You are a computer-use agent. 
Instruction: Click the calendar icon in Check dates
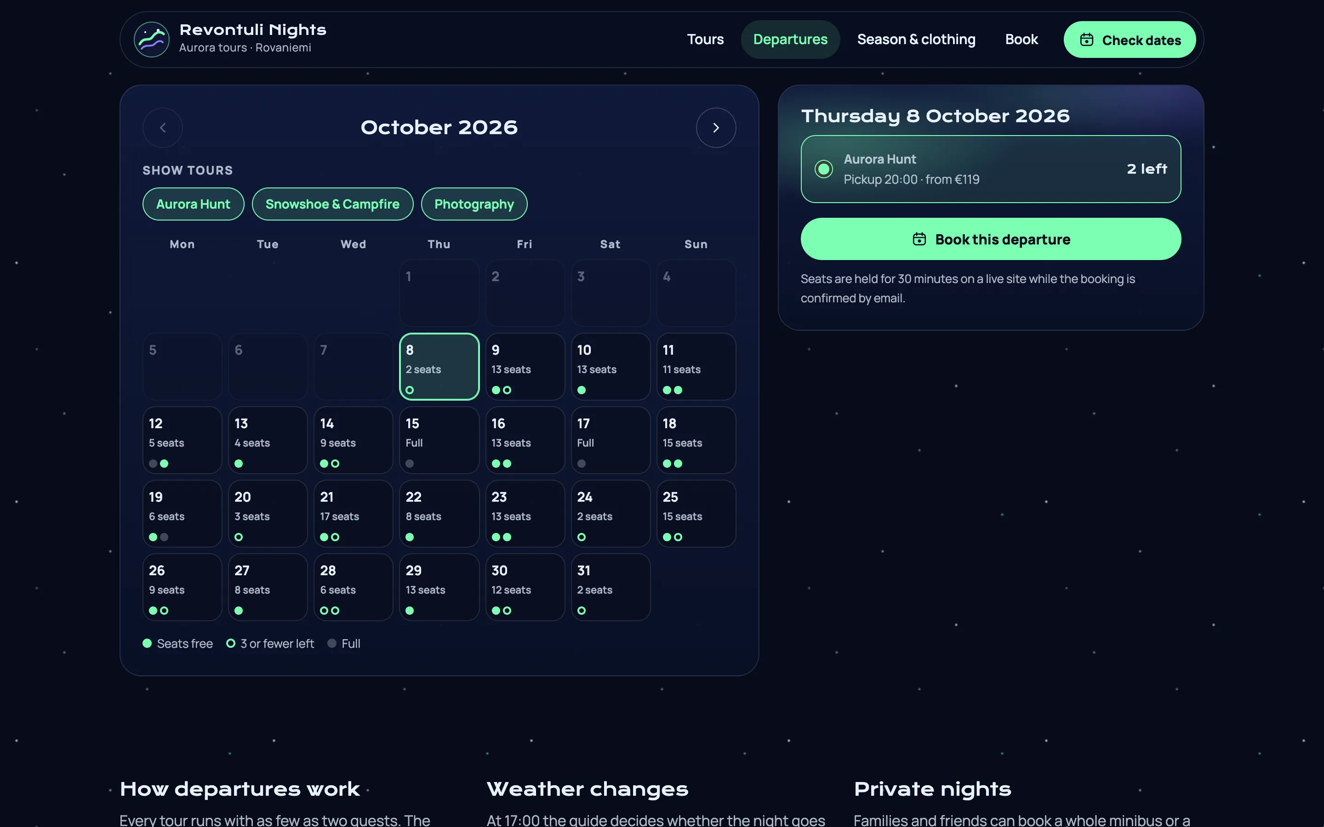click(x=1087, y=40)
